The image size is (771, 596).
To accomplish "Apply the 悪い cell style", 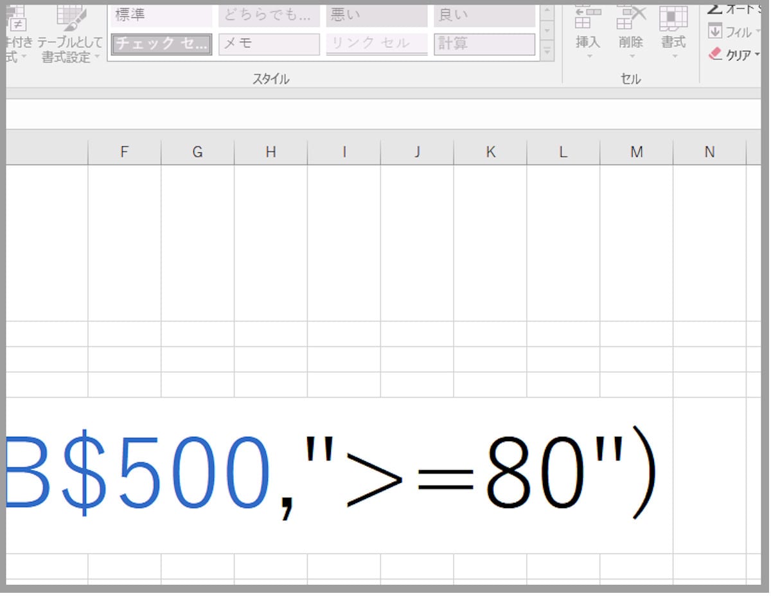I will point(377,15).
